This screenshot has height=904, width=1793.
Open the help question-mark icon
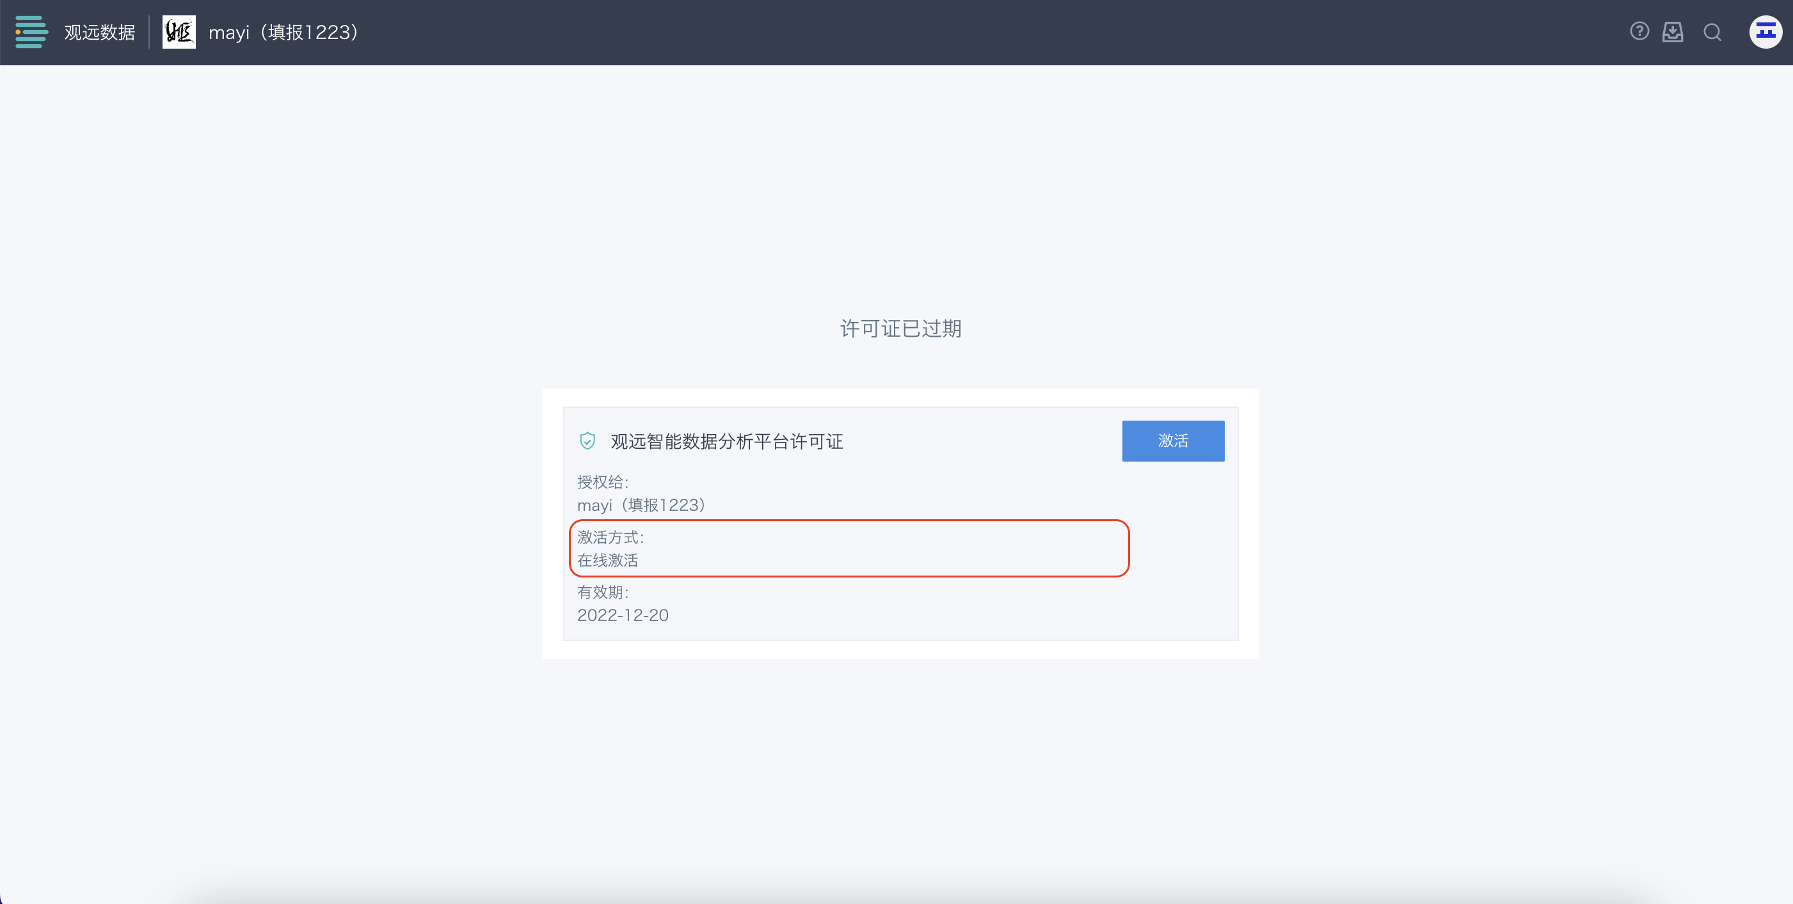point(1639,32)
